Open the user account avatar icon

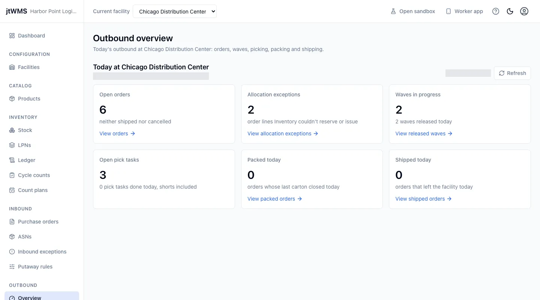click(524, 11)
